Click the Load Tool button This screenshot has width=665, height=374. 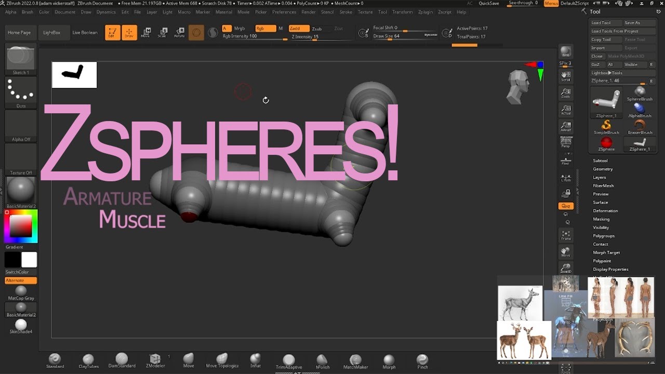click(606, 23)
